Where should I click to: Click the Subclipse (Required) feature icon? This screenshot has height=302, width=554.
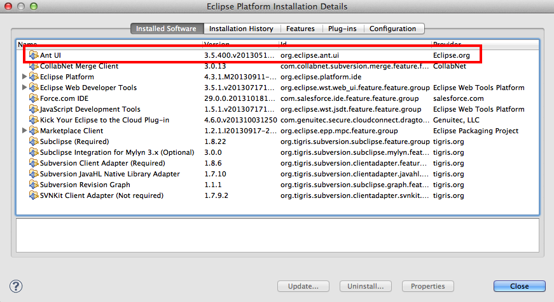34,141
